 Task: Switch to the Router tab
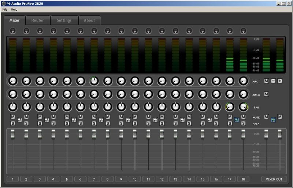[x=38, y=20]
